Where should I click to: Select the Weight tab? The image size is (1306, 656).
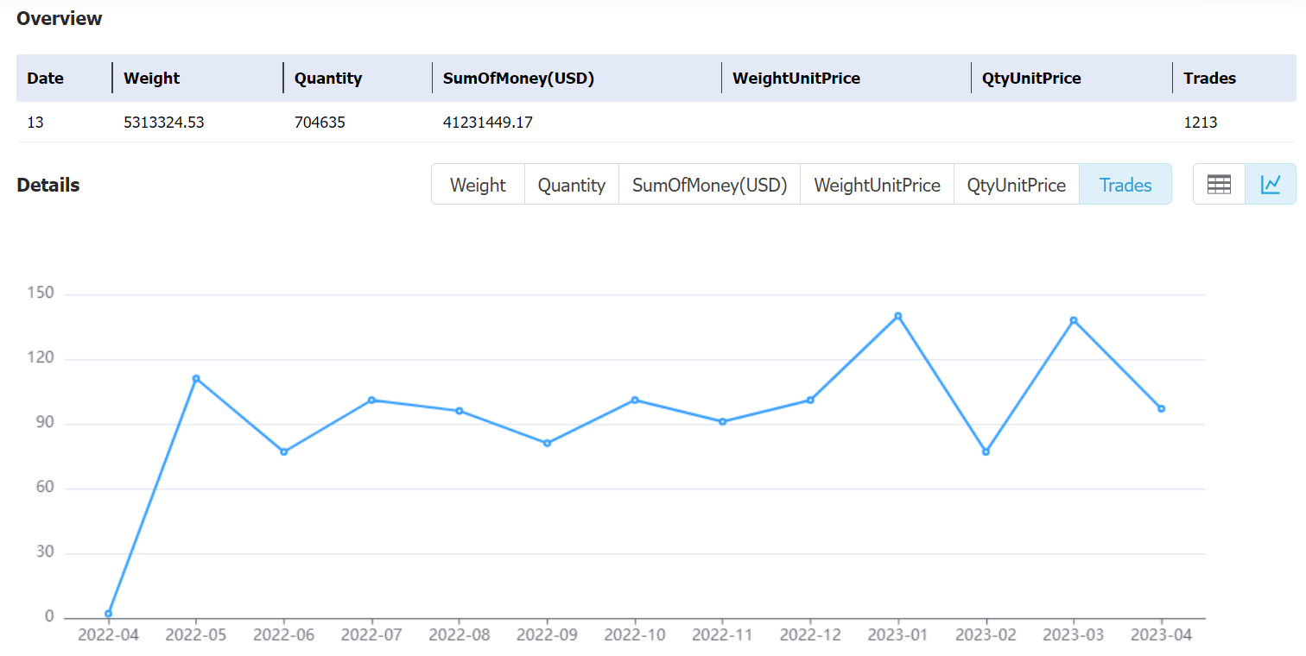pos(478,185)
